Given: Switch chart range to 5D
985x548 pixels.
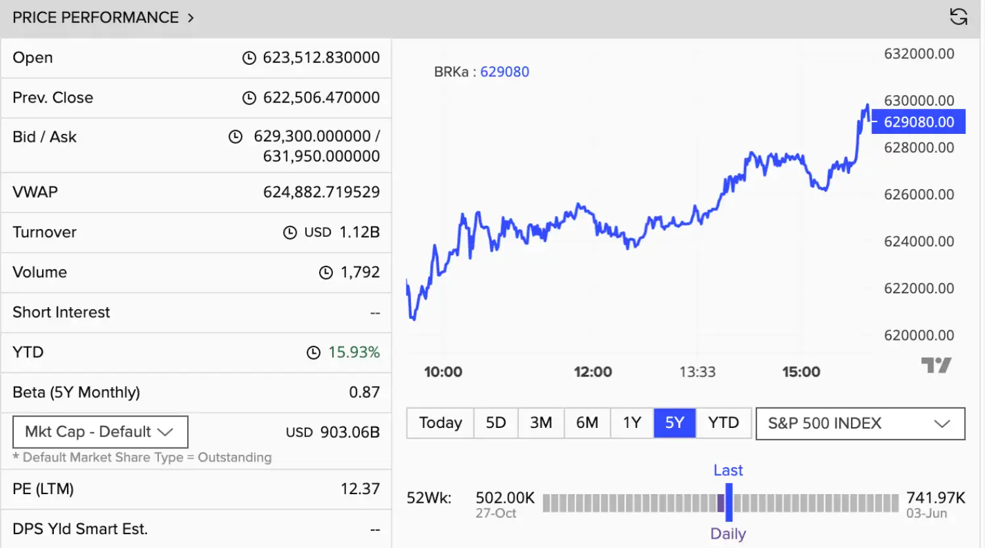Looking at the screenshot, I should (496, 423).
